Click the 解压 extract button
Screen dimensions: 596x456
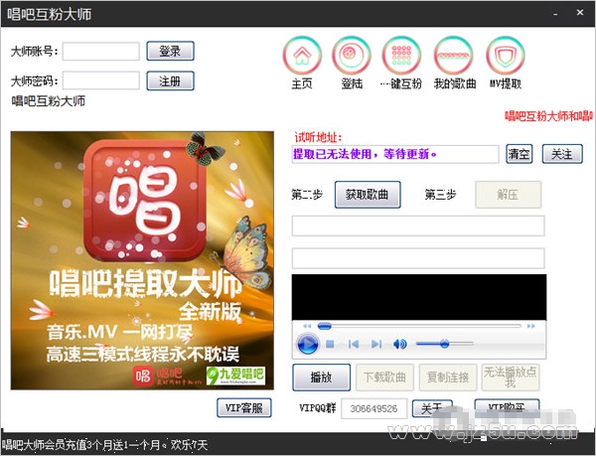508,195
